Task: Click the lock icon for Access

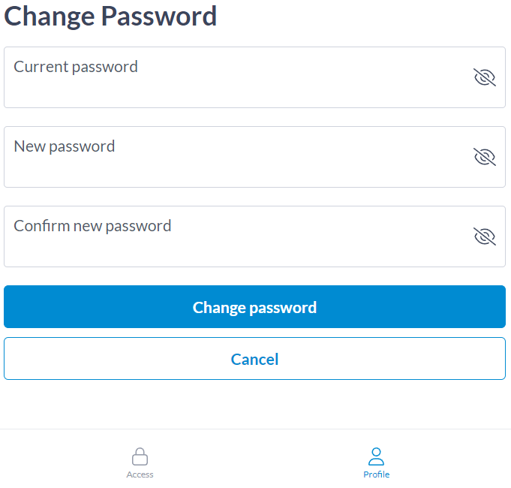Action: [x=140, y=456]
